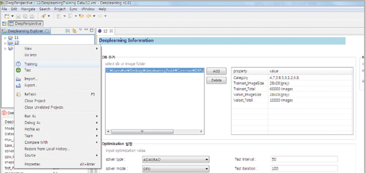Click the Refresh icon in context menu

[x=18, y=94]
